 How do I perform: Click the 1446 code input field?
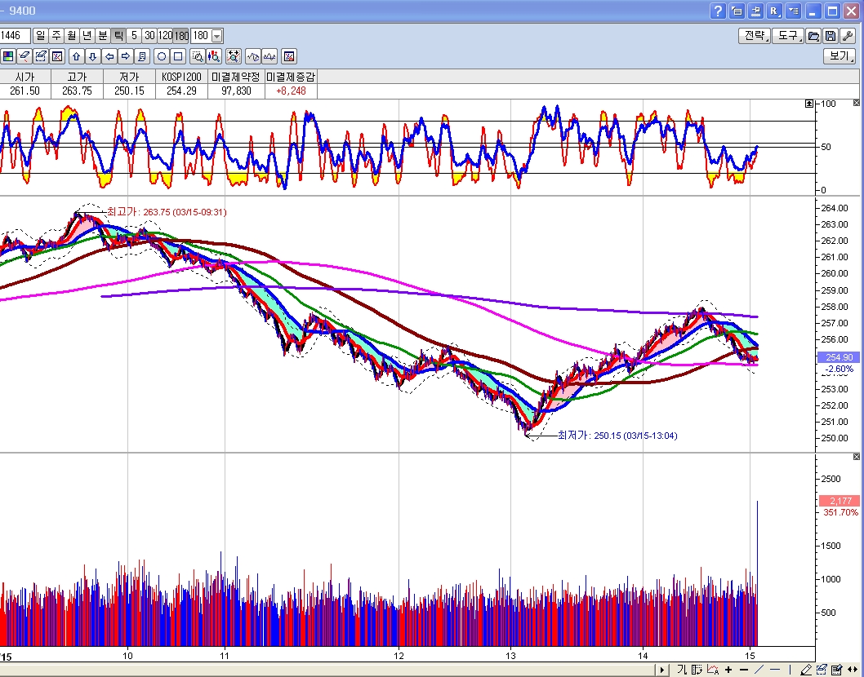coord(15,36)
